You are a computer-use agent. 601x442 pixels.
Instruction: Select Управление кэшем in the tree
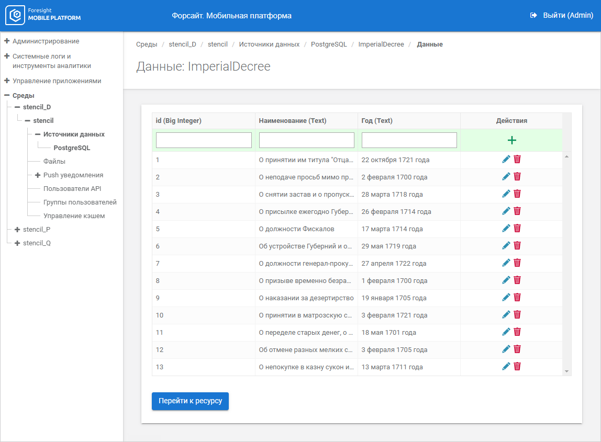click(74, 216)
